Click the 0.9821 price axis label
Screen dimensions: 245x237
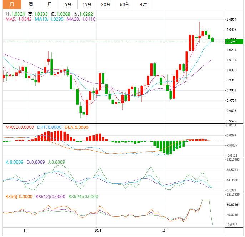[231, 90]
